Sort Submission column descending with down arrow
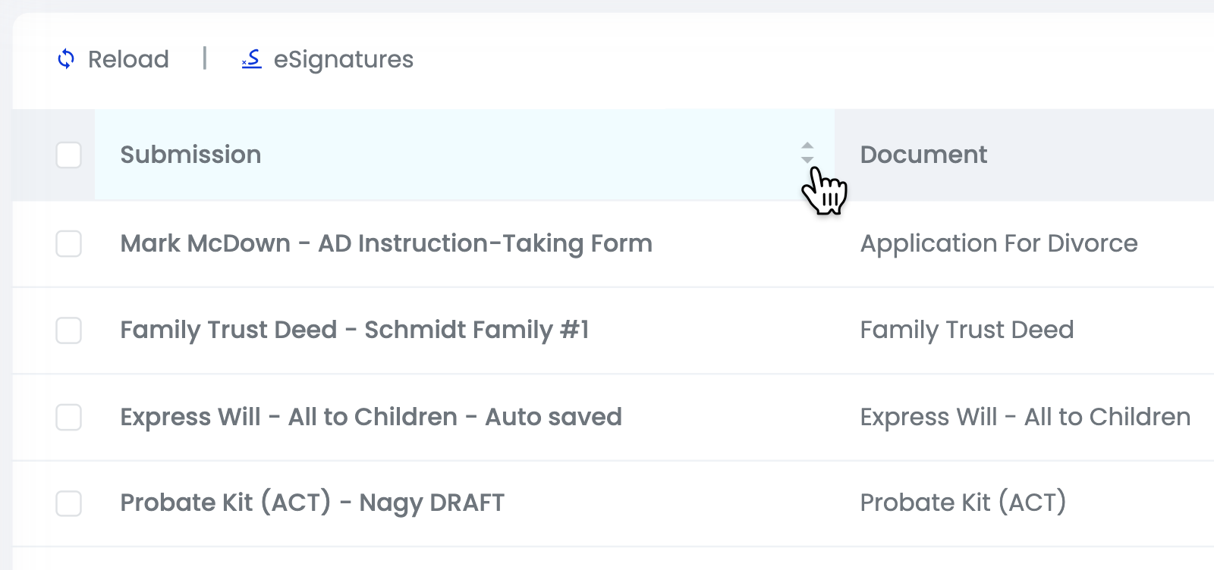Screen dimensions: 1214x570 tap(807, 159)
